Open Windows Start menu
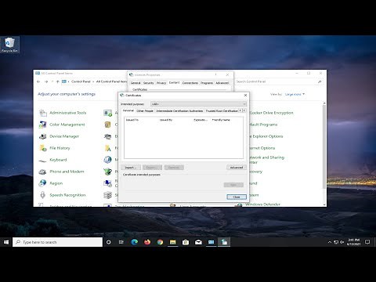Screen dimensions: 376x282 point(6,242)
